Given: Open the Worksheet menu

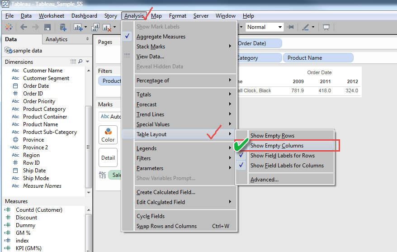Looking at the screenshot, I should 52,16.
